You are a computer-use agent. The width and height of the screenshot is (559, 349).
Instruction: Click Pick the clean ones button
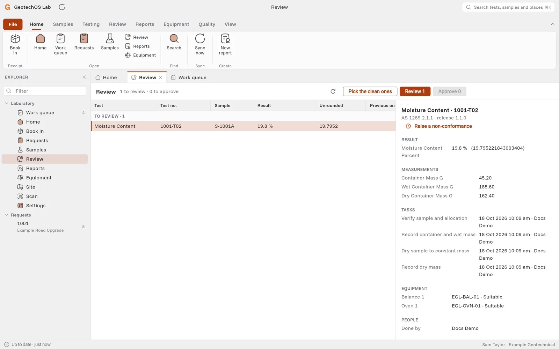click(x=370, y=91)
